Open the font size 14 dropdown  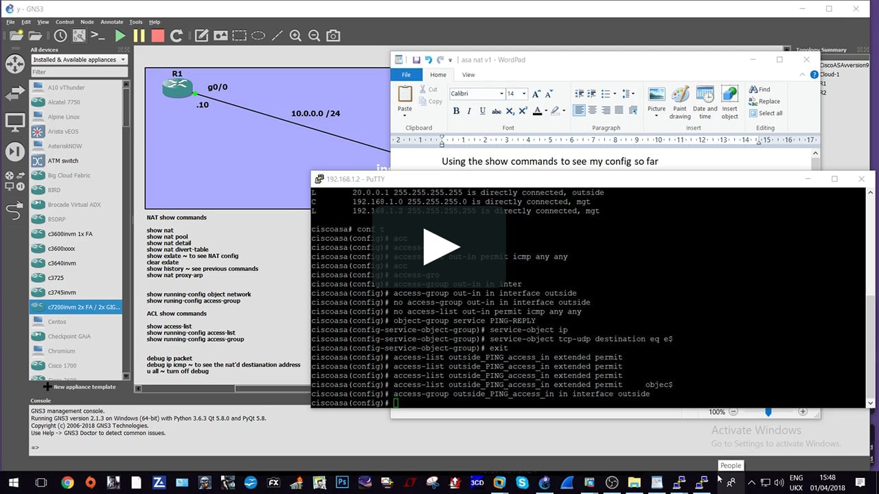(x=524, y=93)
